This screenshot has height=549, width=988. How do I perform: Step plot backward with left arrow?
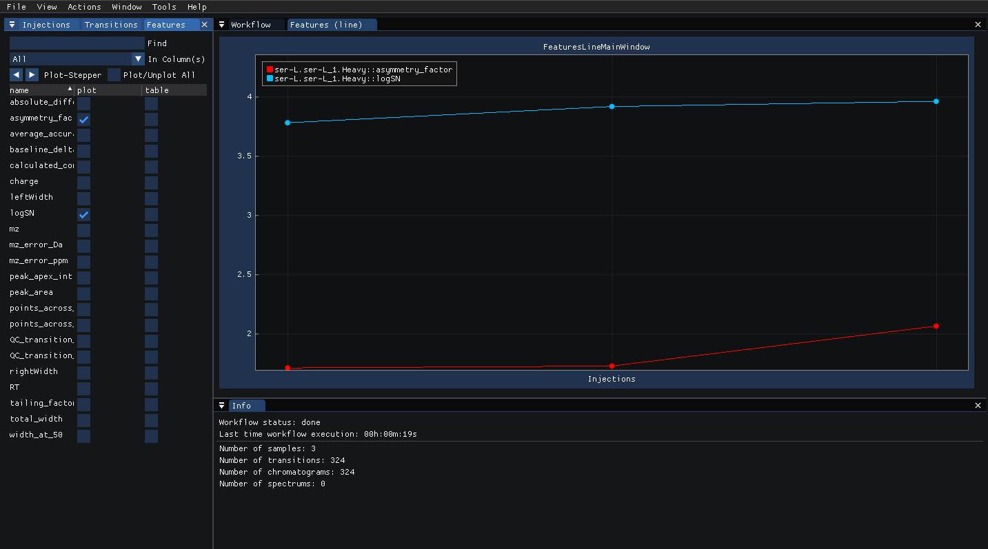click(x=17, y=75)
